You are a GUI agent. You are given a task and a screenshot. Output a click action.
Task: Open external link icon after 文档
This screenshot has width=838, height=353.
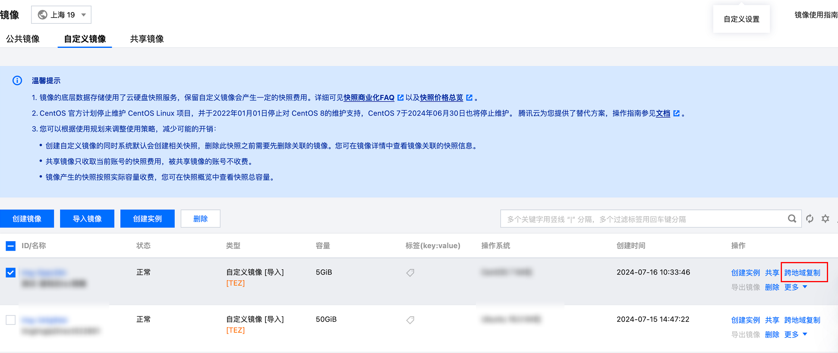(x=676, y=113)
